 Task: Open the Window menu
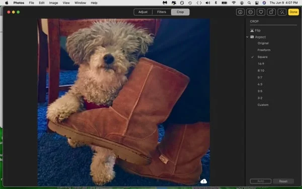tap(80, 3)
